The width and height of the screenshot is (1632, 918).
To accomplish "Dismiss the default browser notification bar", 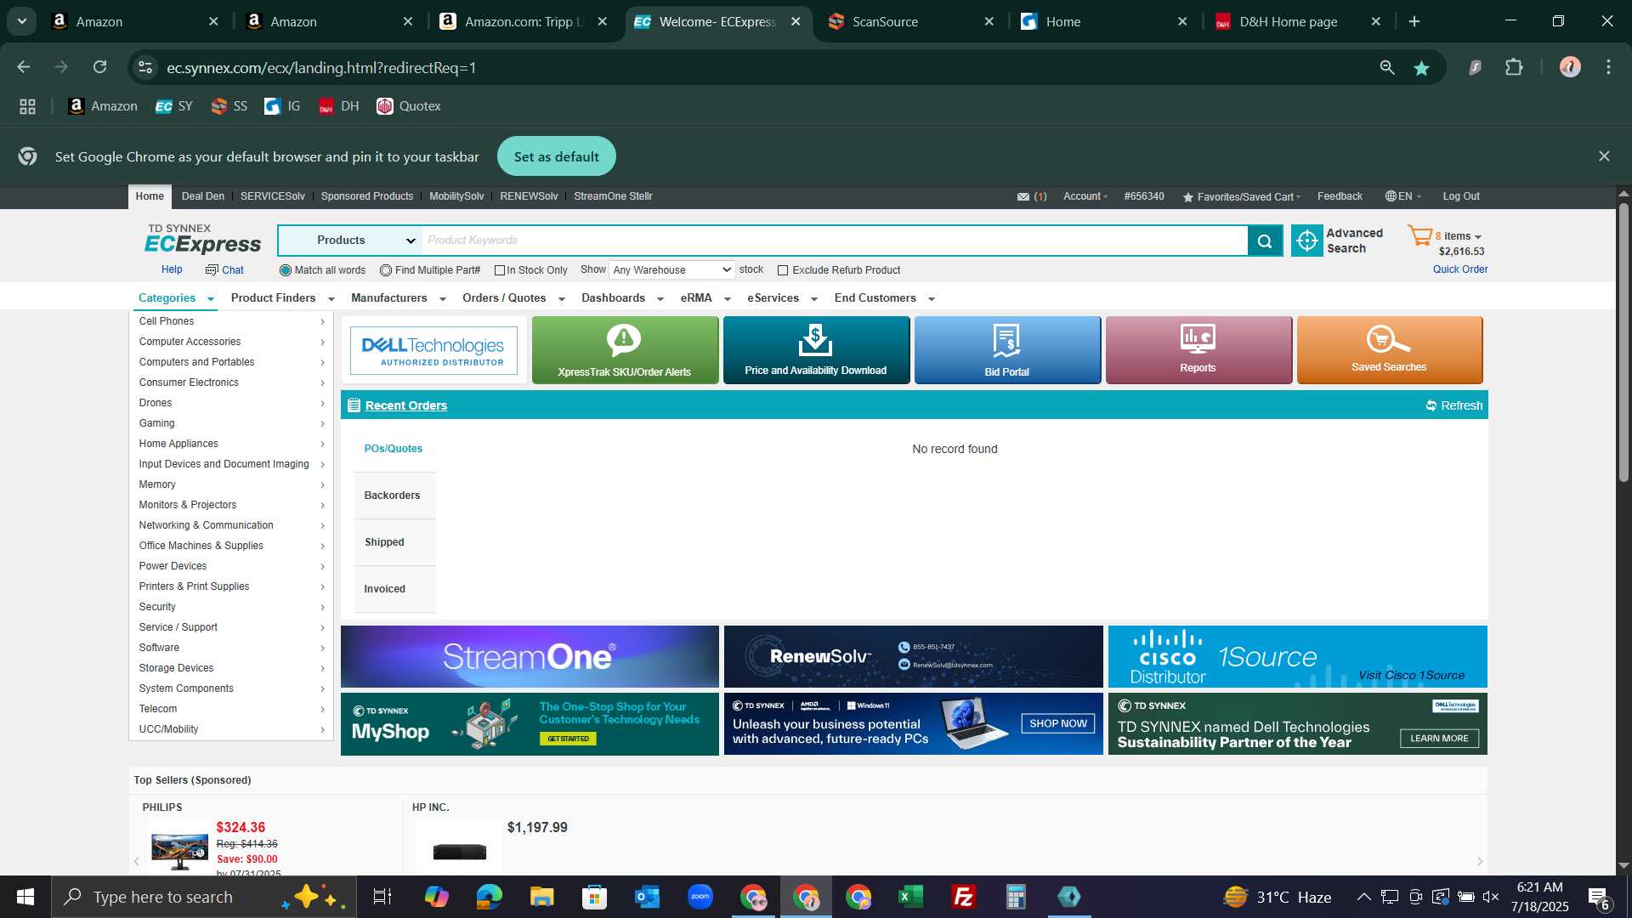I will coord(1604,156).
